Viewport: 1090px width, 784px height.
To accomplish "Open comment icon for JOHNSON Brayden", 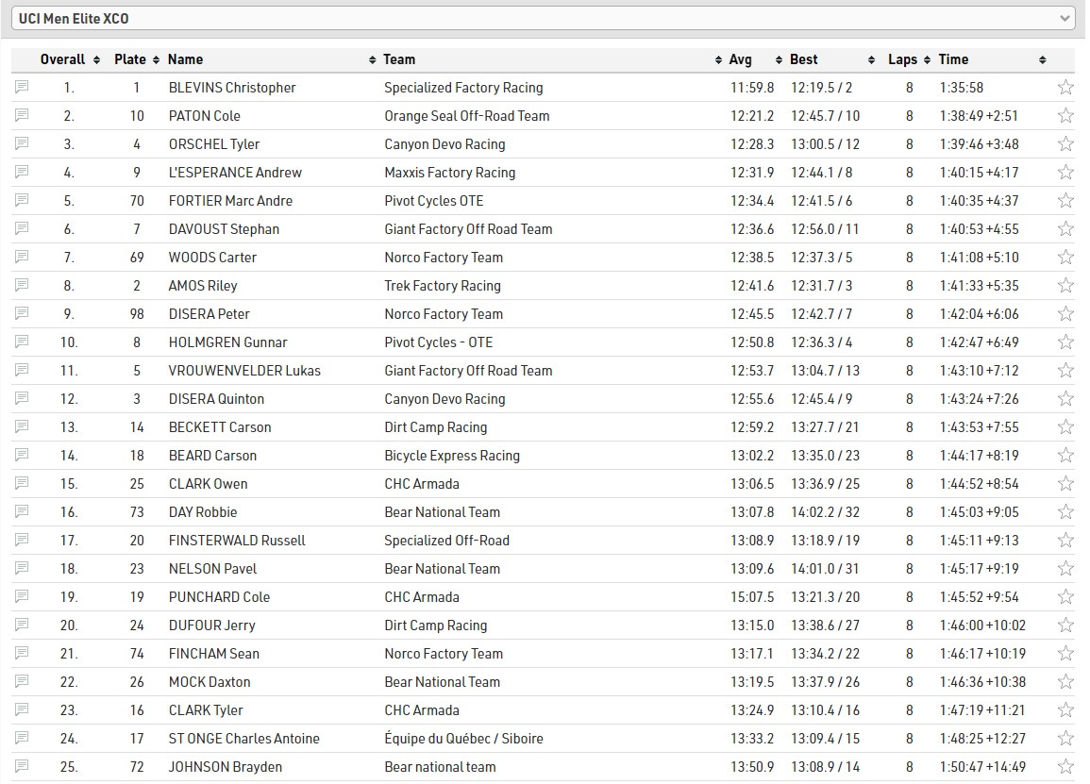I will click(23, 767).
